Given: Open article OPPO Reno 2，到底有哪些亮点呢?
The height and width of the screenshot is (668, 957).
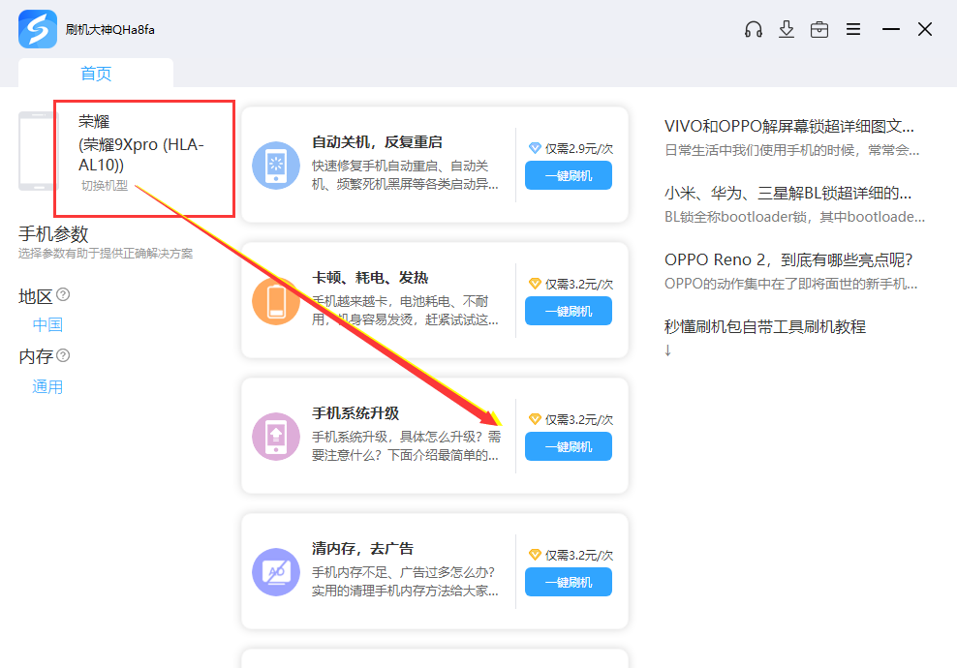Looking at the screenshot, I should pos(787,259).
